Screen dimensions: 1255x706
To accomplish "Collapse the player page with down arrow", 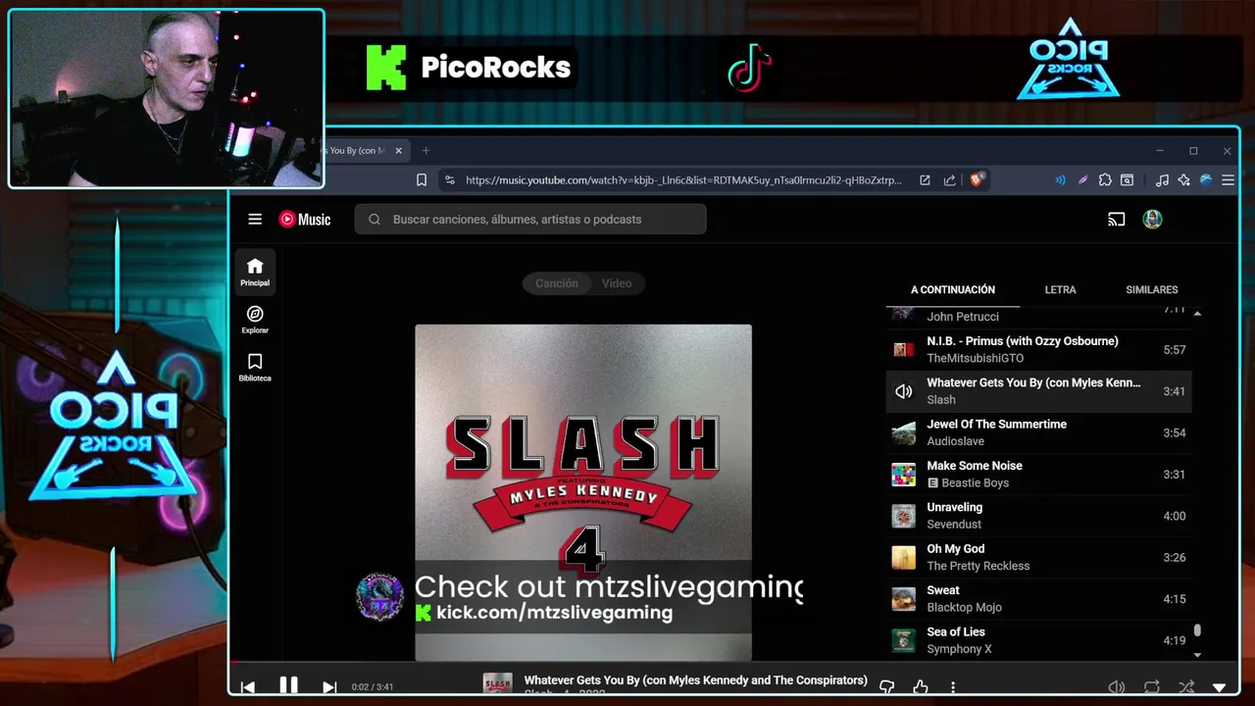I will (1220, 687).
